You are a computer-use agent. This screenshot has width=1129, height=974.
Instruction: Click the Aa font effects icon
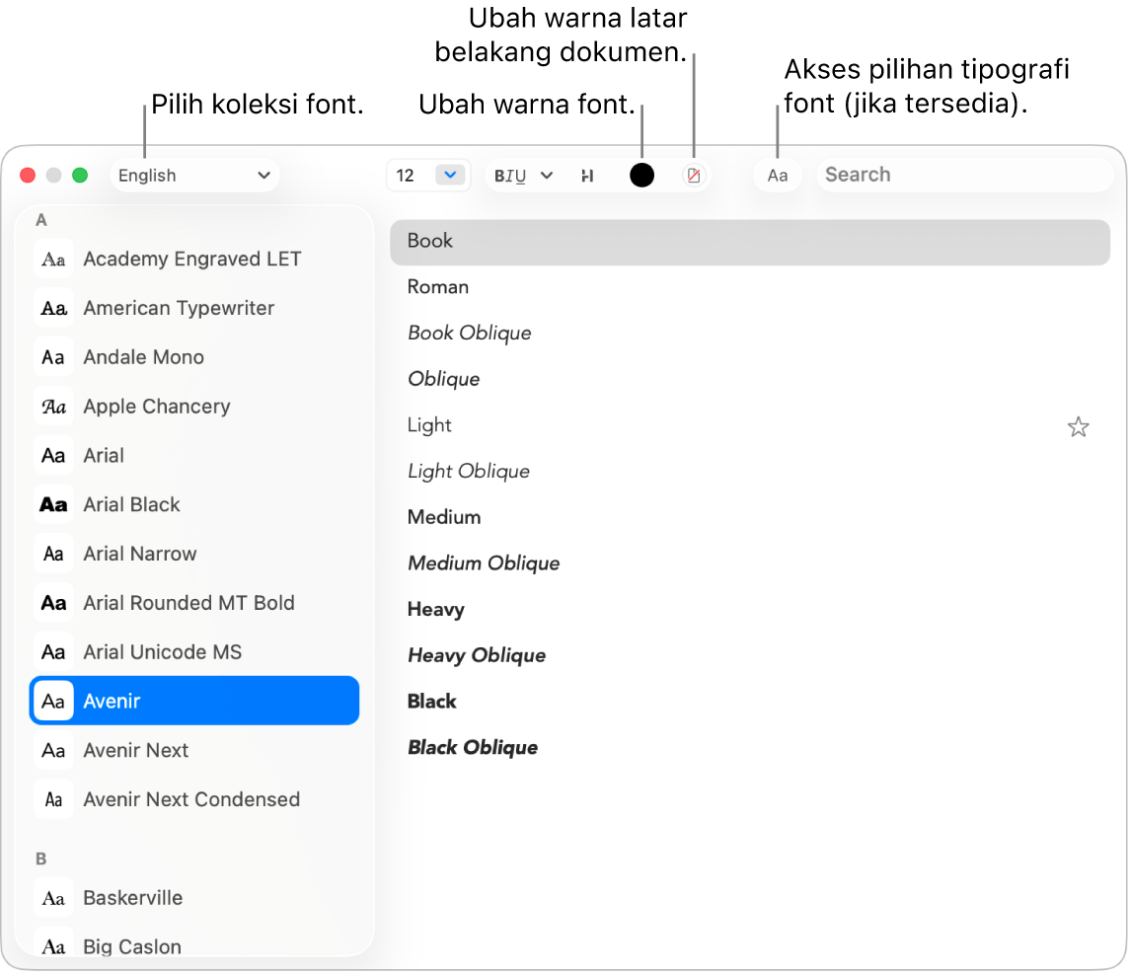[x=778, y=175]
